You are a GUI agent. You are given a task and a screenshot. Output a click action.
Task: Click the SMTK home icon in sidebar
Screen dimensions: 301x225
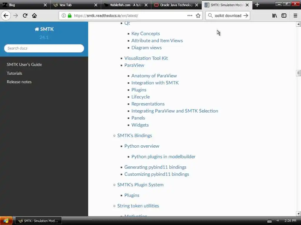(37, 29)
